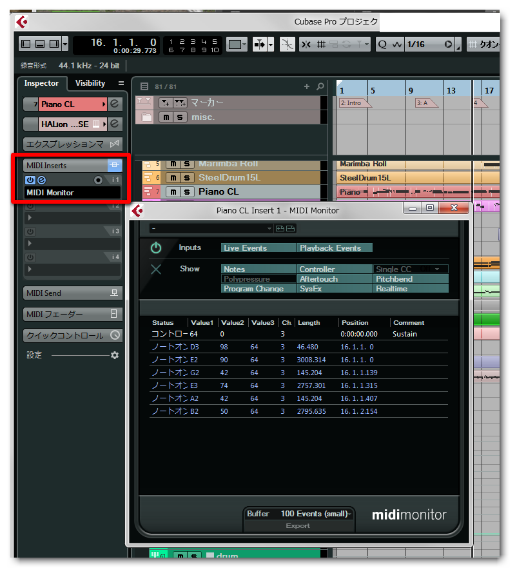This screenshot has height=575, width=517.
Task: Open MIDI Monitor preset dropdown
Action: click(211, 228)
